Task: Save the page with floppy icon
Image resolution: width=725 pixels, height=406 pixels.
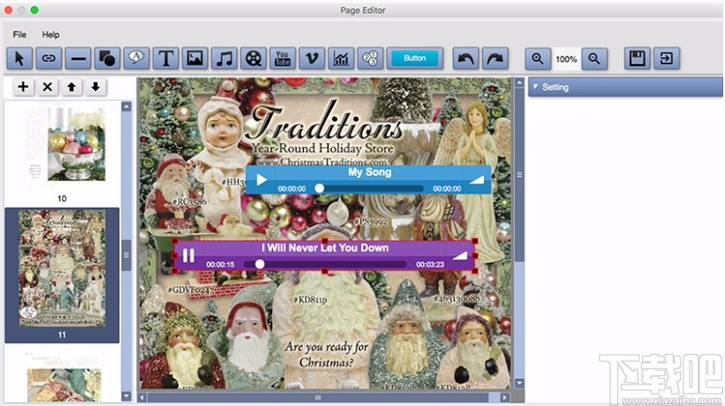Action: [637, 59]
